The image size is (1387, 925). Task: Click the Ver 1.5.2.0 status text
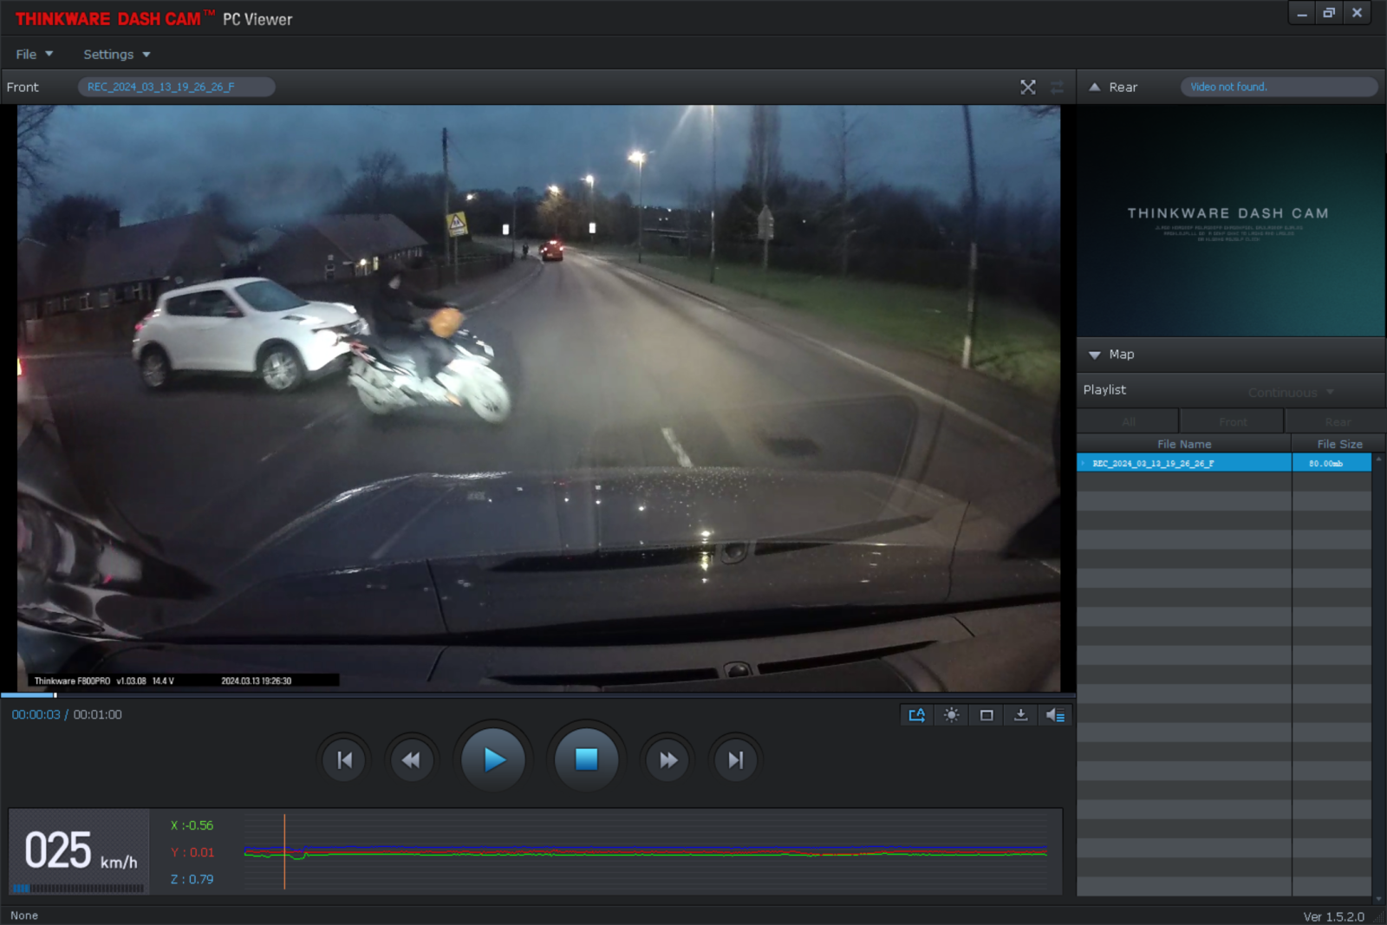click(x=1333, y=916)
